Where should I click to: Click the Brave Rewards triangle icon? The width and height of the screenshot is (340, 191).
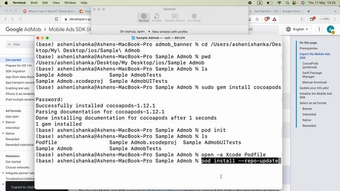coord(274,19)
